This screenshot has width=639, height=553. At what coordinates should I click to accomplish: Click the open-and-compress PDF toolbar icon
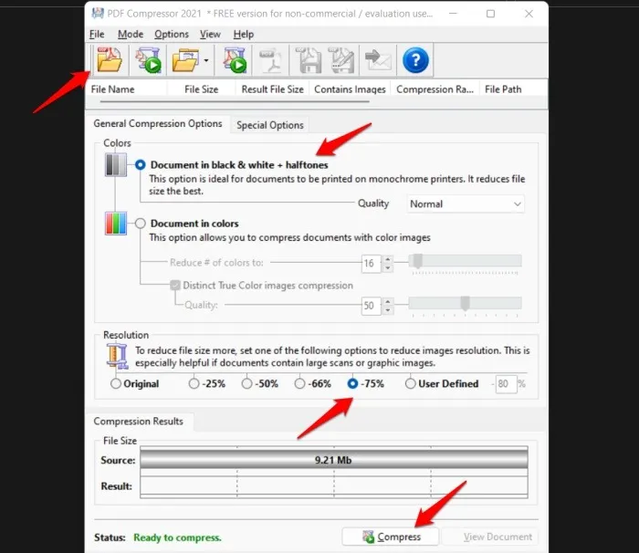[x=148, y=60]
